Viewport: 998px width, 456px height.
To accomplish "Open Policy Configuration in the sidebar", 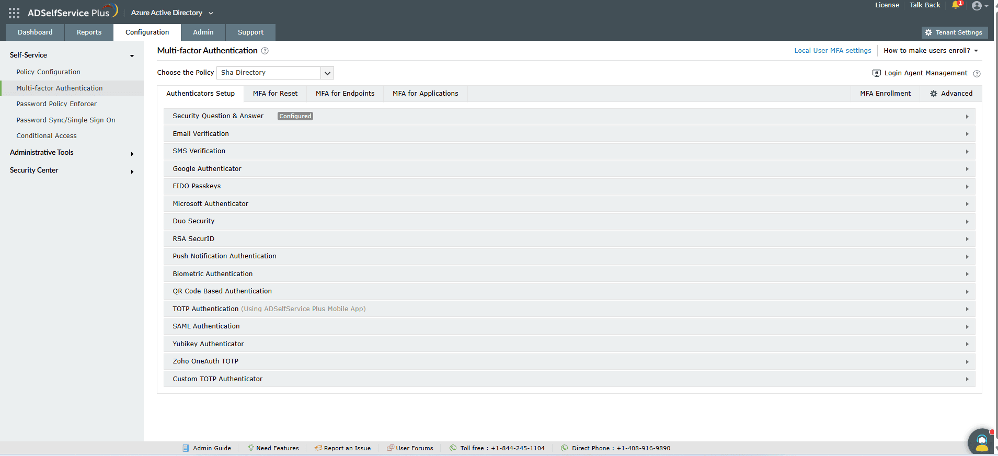I will coord(49,72).
